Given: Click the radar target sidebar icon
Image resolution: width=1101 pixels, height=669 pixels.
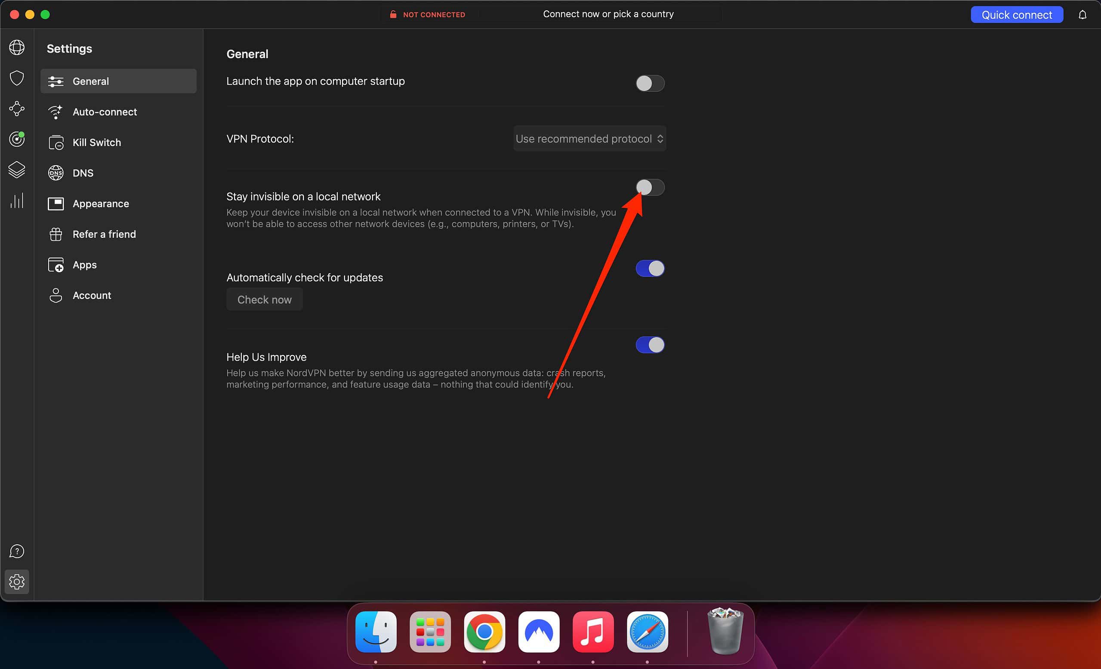Looking at the screenshot, I should tap(16, 139).
